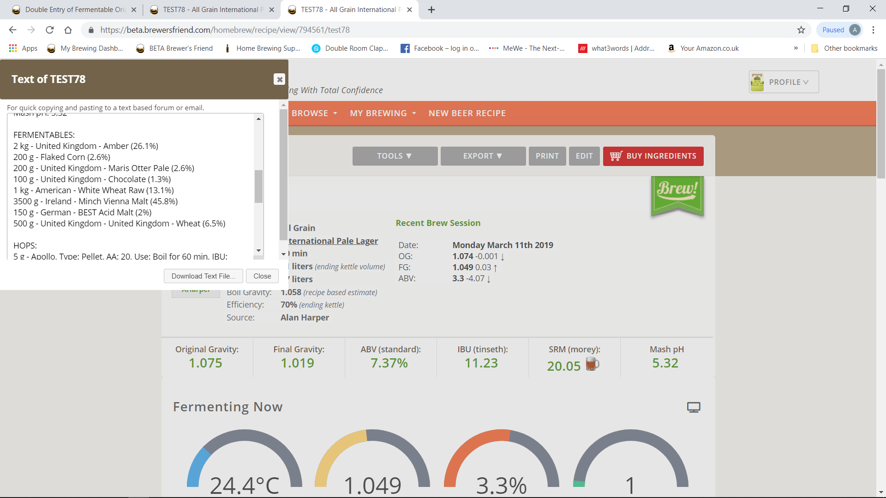Go to browser home page
Viewport: 886px width, 498px height.
(68, 30)
